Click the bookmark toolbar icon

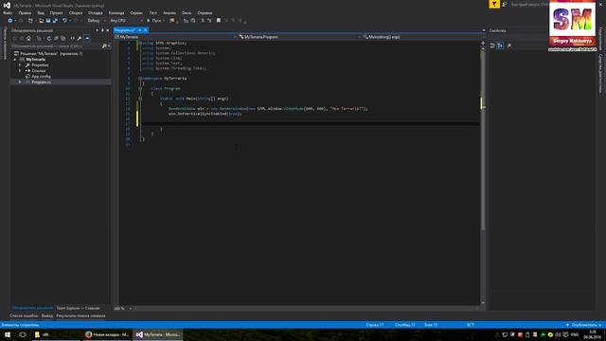pyautogui.click(x=219, y=21)
